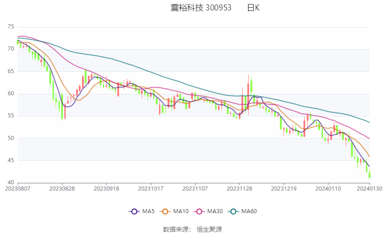Click the tall red candlestick near 20231128

click(248, 95)
